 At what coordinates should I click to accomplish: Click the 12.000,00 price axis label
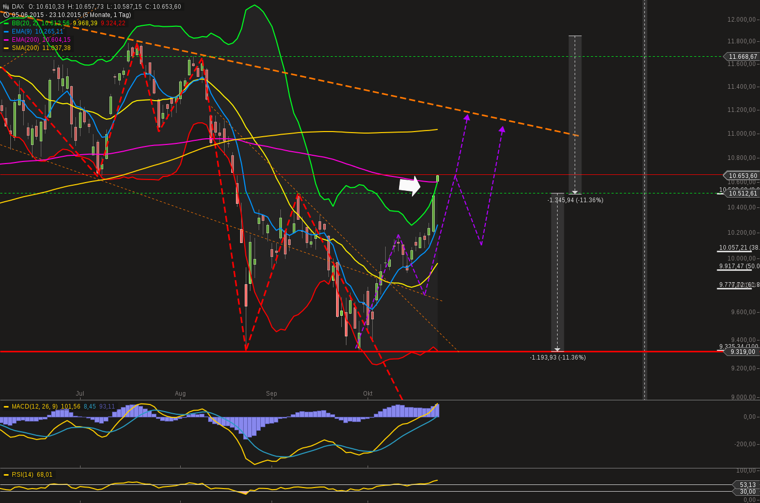pos(741,20)
